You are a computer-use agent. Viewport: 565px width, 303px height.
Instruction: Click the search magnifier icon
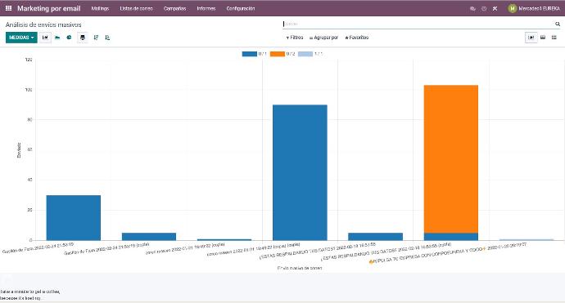pyautogui.click(x=558, y=24)
